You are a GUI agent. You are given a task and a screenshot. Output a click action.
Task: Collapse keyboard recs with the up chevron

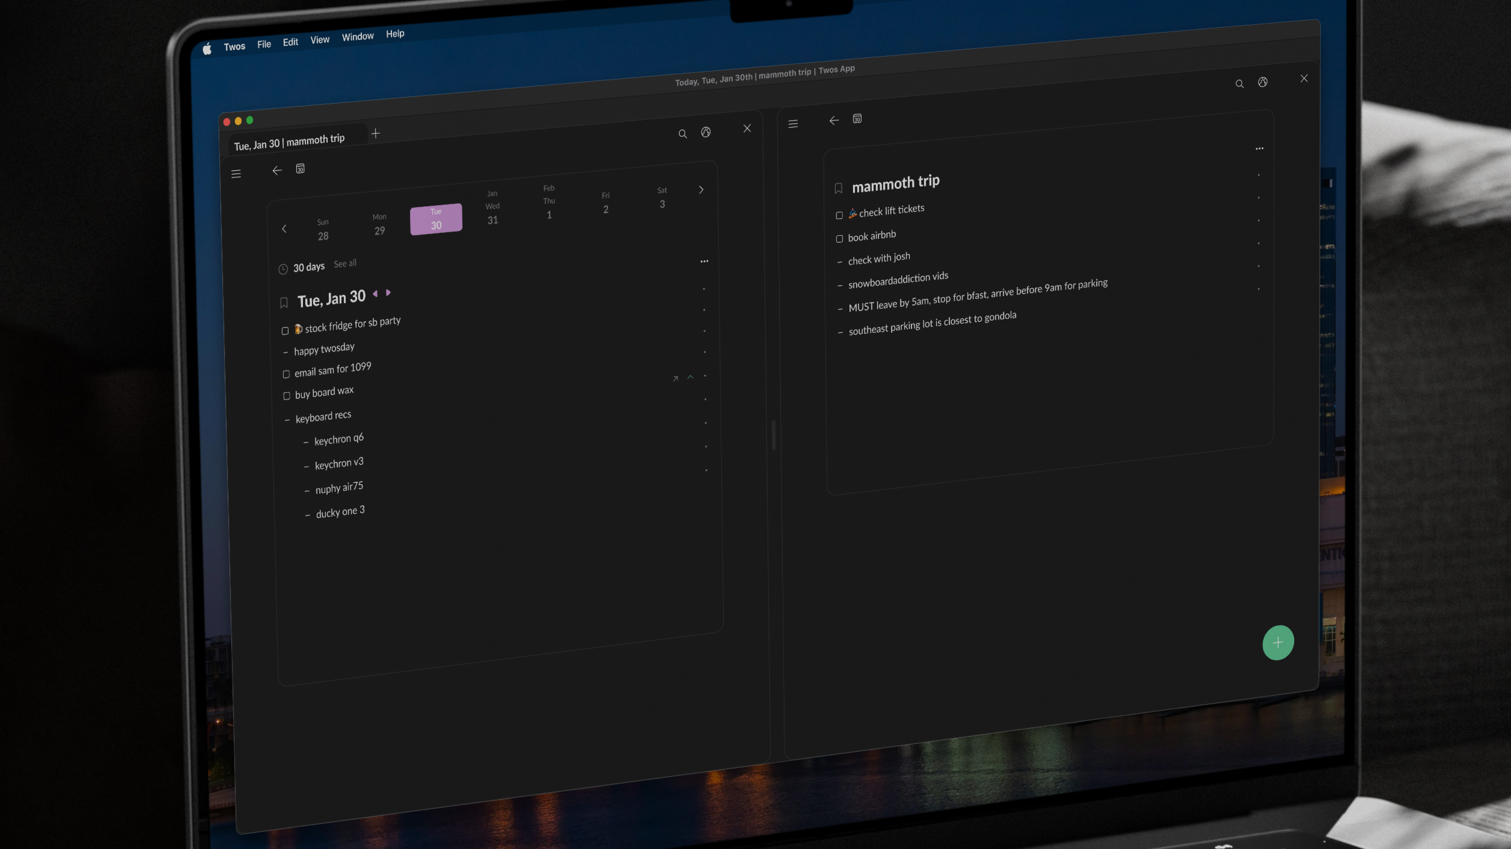click(x=690, y=377)
